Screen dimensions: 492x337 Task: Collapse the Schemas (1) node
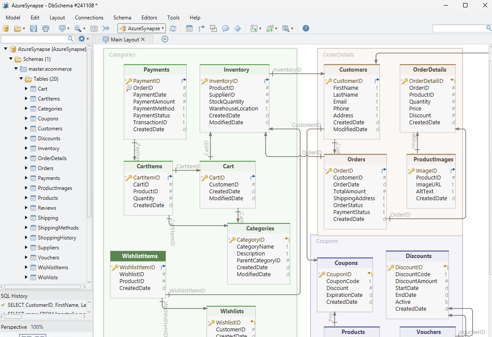tap(11, 59)
